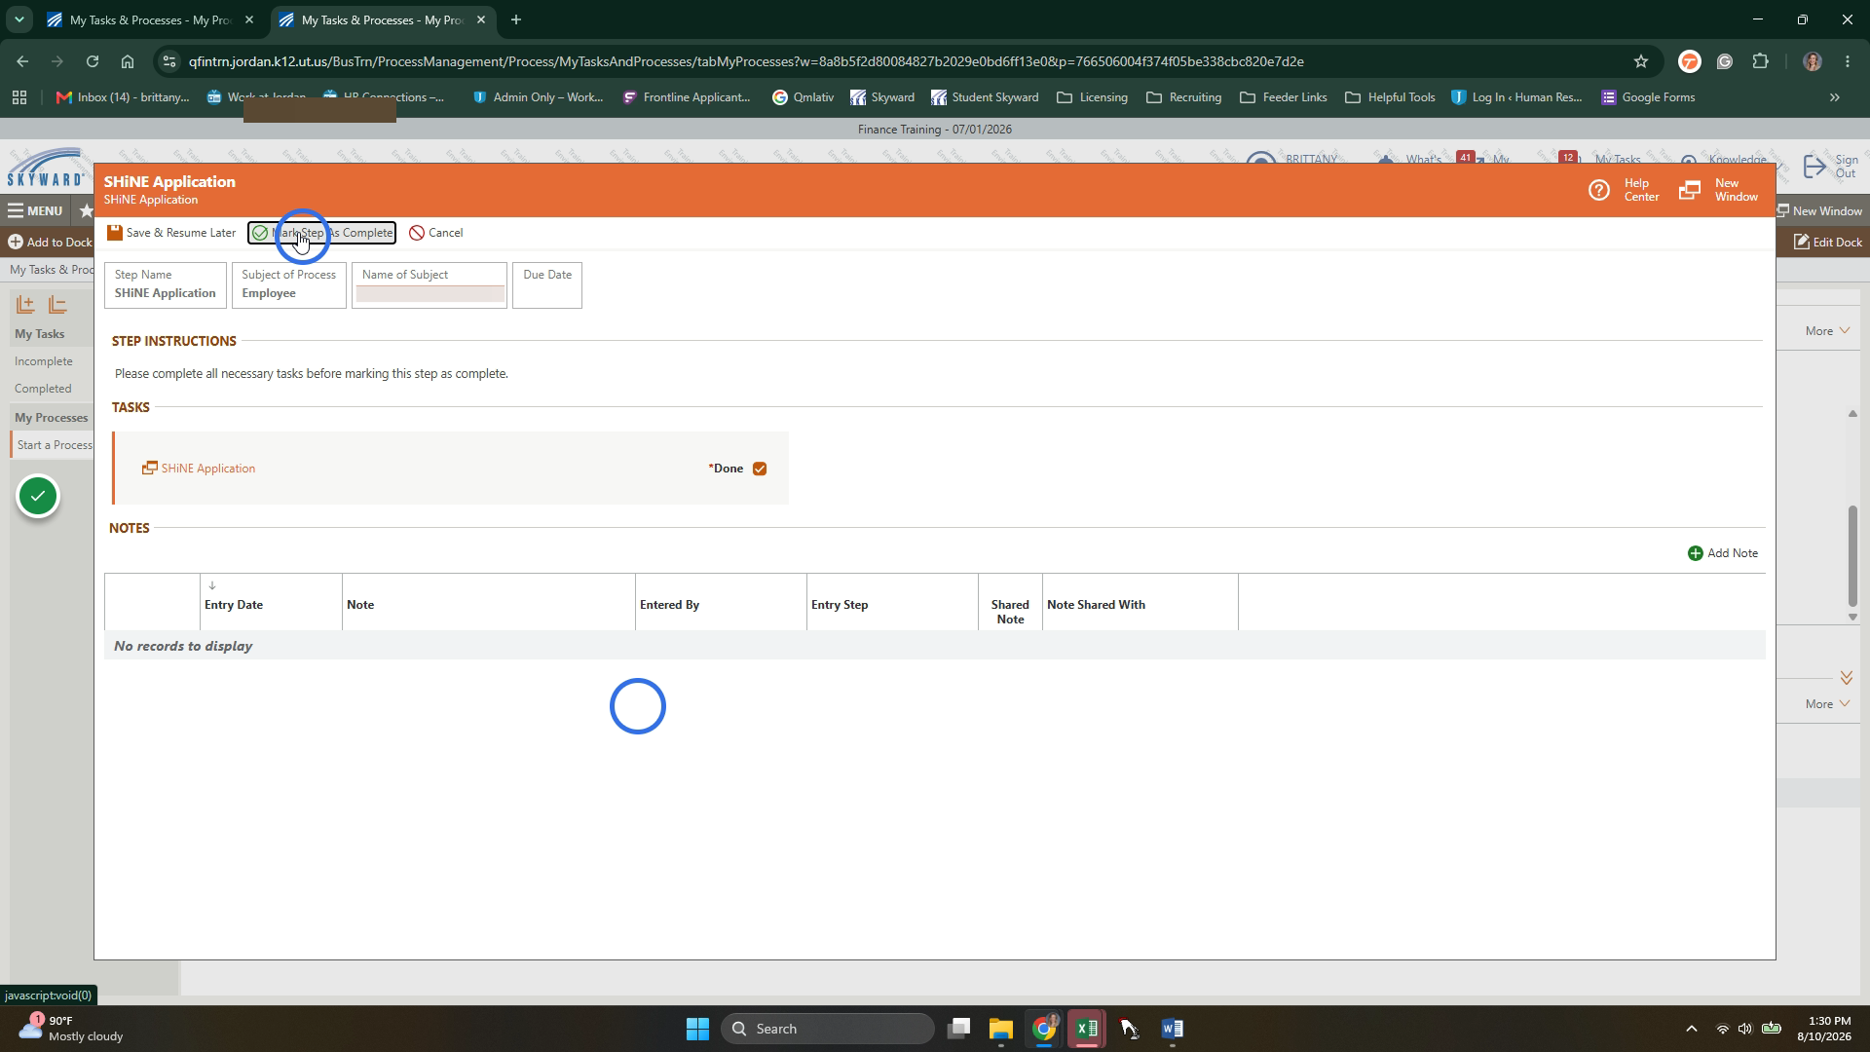Click the Add to Dock icon

point(16,242)
